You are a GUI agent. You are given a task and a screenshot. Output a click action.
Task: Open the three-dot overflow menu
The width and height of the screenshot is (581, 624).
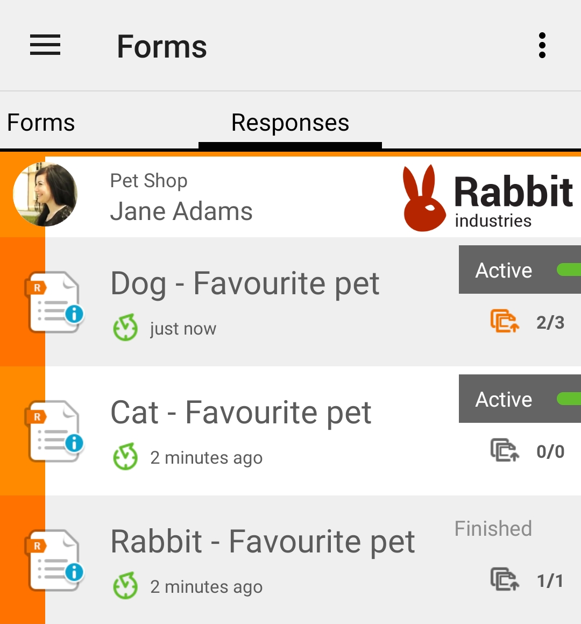pyautogui.click(x=542, y=45)
